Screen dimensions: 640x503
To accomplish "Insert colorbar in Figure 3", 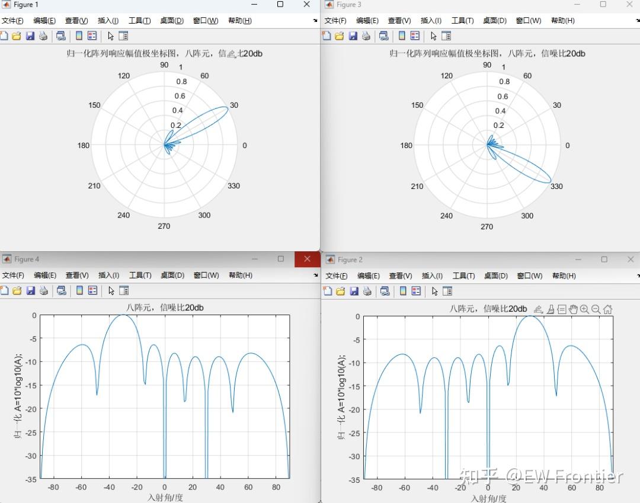I will pos(402,36).
